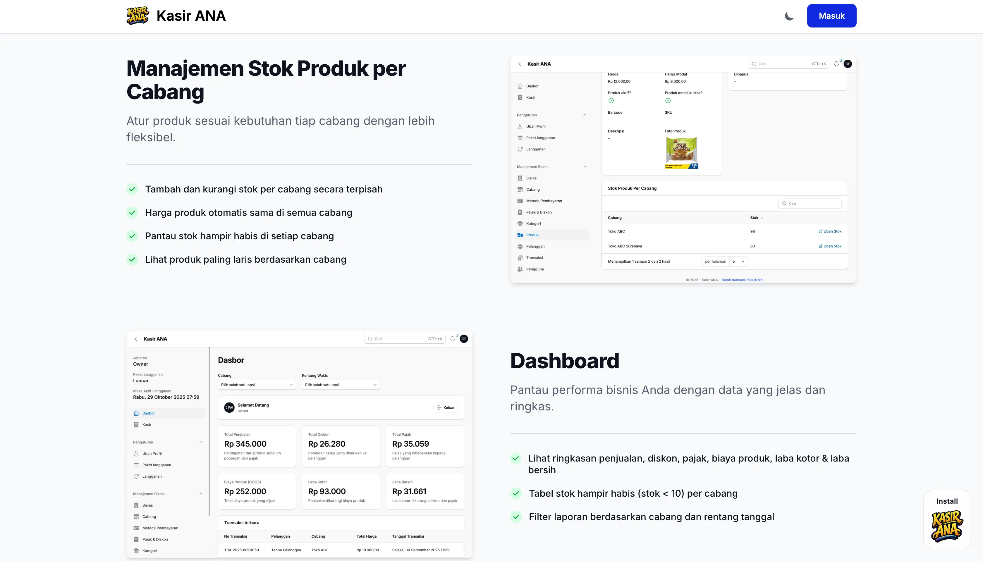This screenshot has height=561, width=983.
Task: Click the Metode Pembayaran icon in the dashboard sidebar
Action: [136, 528]
